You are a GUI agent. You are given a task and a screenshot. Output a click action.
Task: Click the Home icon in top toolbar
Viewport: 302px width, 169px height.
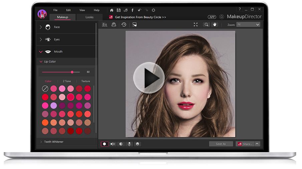pyautogui.click(x=112, y=10)
